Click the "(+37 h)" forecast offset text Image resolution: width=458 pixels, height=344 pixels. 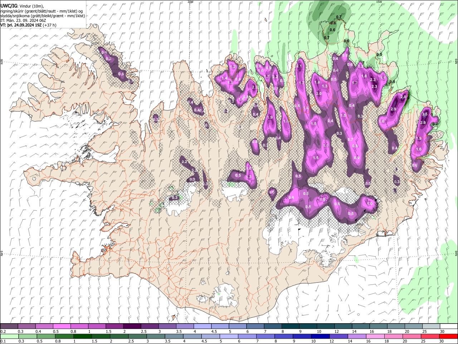49,25
